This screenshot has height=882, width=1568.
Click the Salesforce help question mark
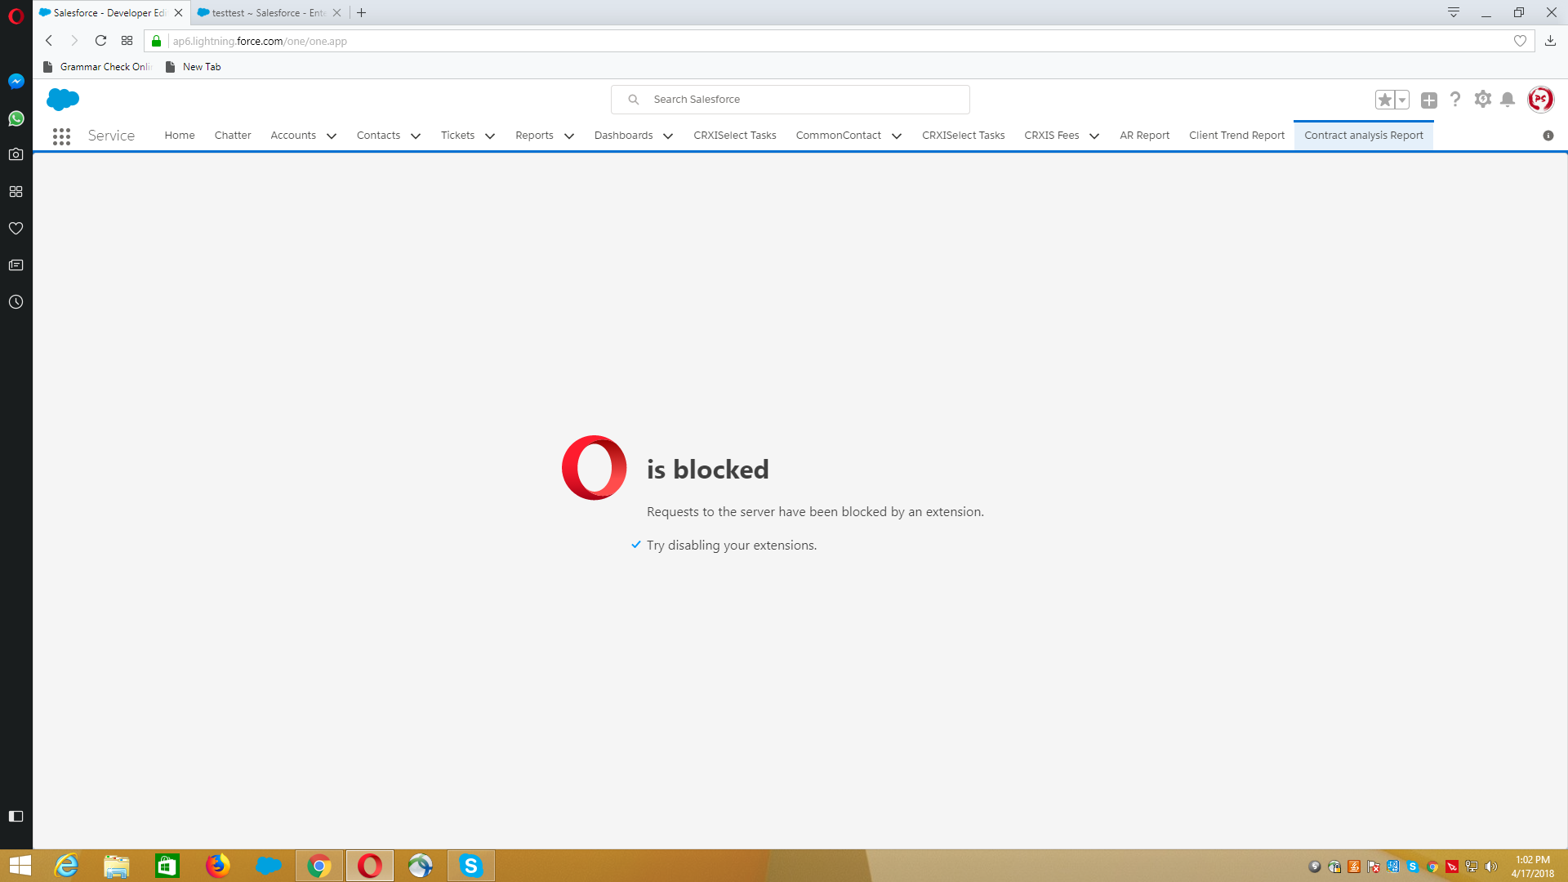[1455, 100]
